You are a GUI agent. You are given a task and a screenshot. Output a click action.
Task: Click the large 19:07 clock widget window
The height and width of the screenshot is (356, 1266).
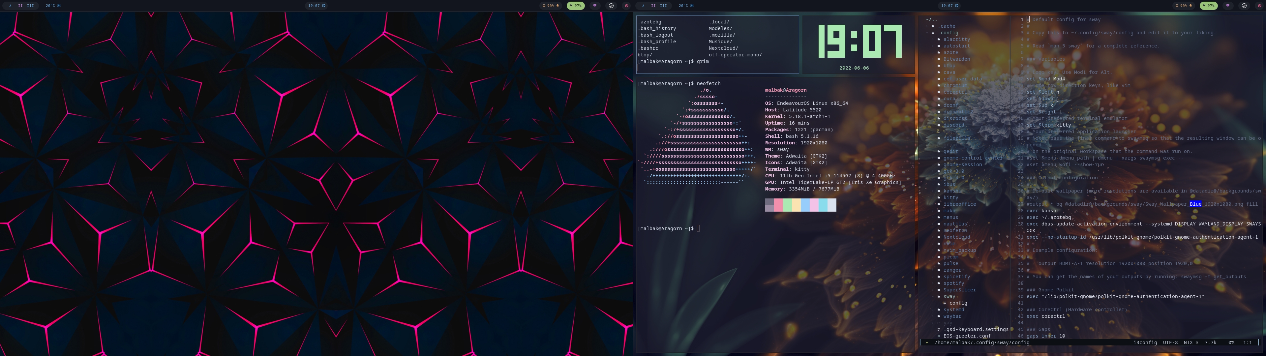point(859,44)
